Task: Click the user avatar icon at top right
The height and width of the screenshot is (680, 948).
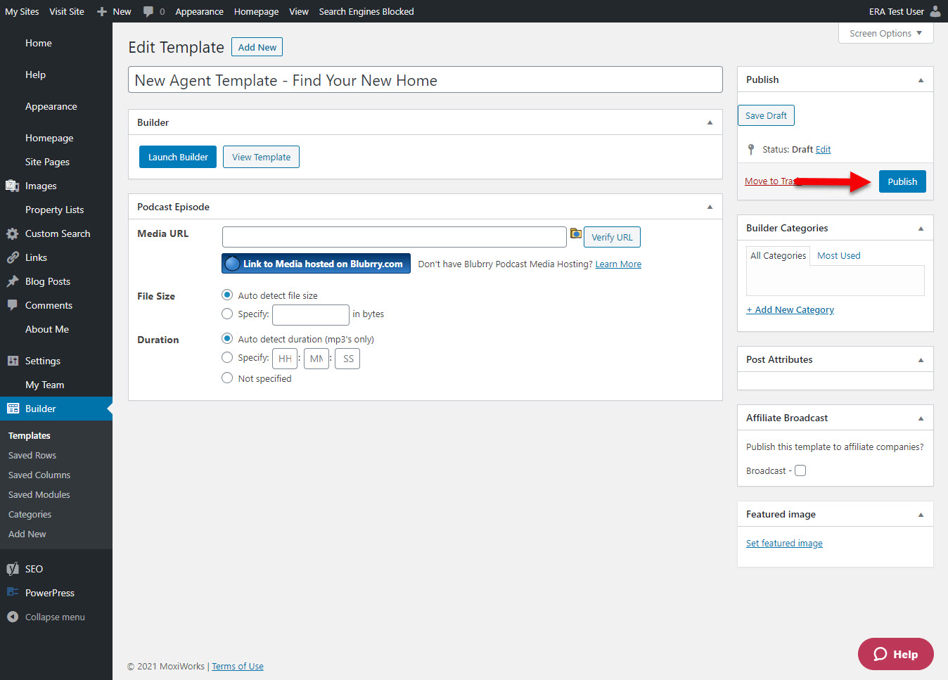Action: click(935, 11)
